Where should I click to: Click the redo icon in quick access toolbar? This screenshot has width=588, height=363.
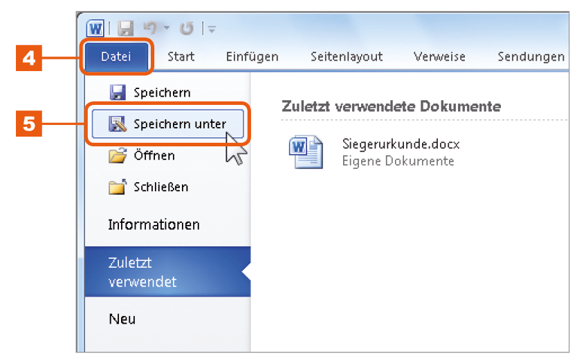pos(186,28)
